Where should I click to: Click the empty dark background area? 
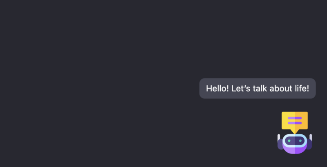pyautogui.click(x=102, y=82)
